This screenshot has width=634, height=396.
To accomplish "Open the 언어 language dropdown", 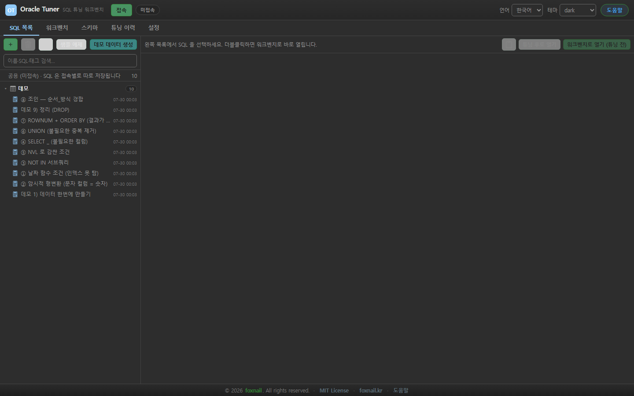I will click(x=527, y=10).
